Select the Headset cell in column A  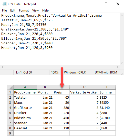click(25, 128)
